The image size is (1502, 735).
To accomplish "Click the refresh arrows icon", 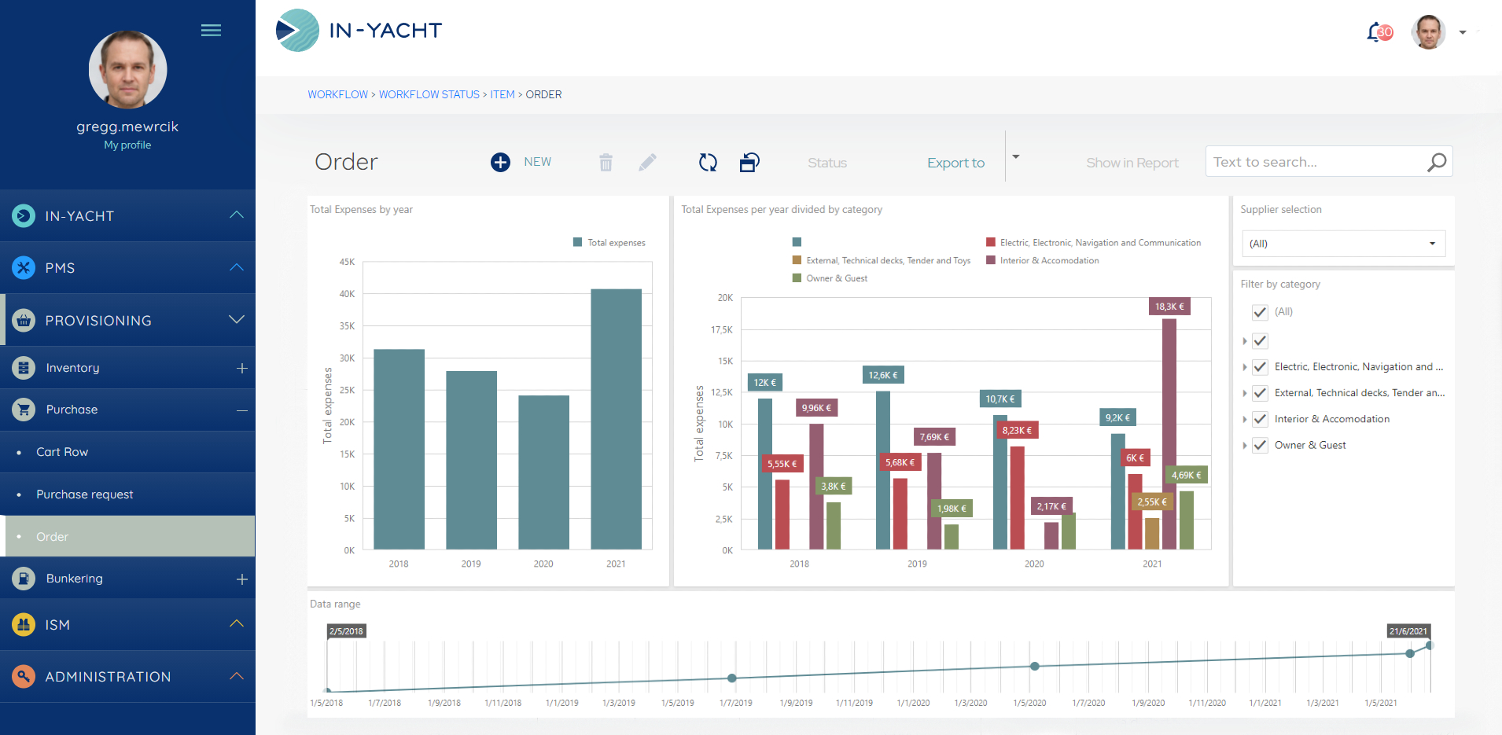I will [708, 163].
